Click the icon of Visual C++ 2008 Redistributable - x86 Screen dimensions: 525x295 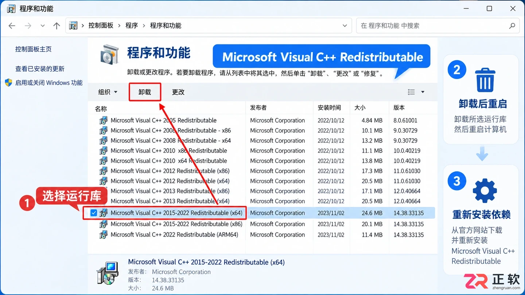coord(104,130)
